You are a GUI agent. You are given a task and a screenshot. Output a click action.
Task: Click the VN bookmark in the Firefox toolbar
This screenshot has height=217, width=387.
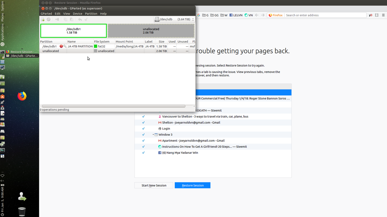[x=249, y=15]
